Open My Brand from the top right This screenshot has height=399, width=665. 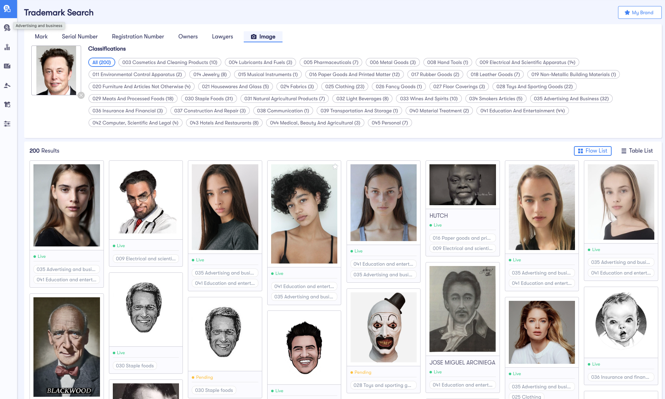[639, 12]
